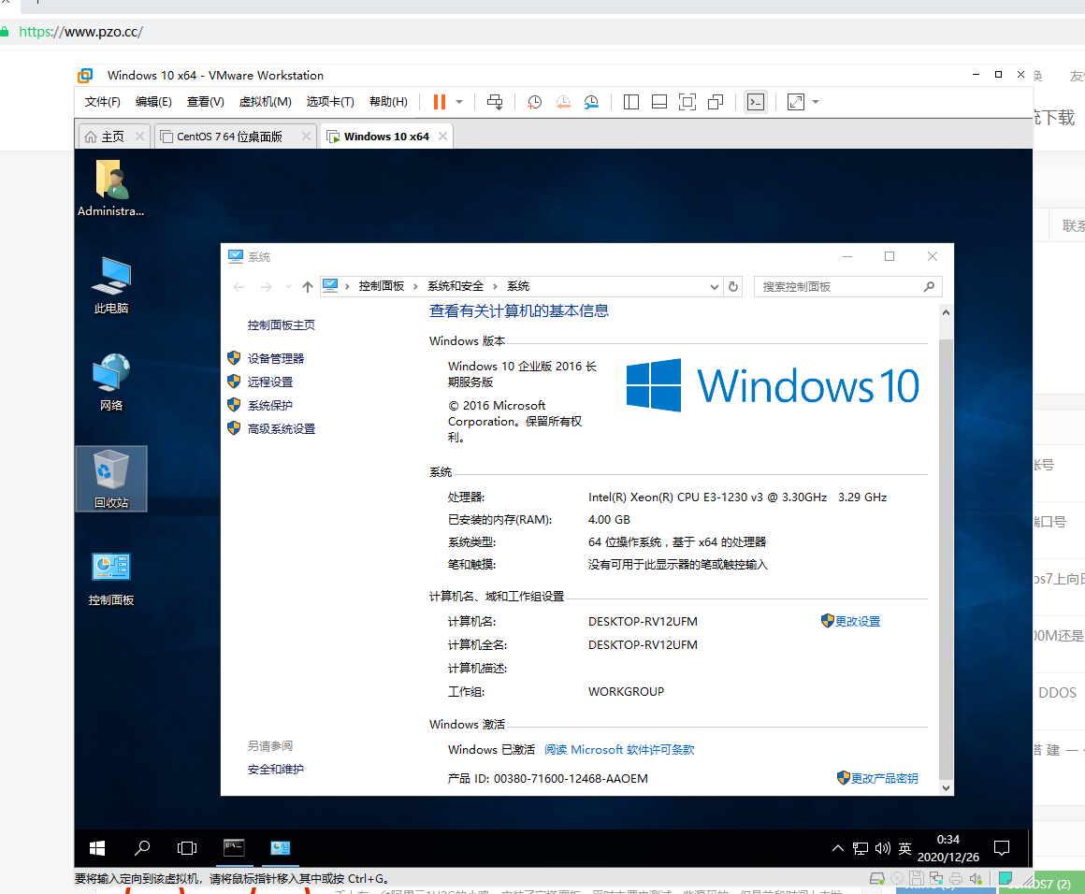
Task: Open the 虚拟机(M) menu
Action: 267,101
